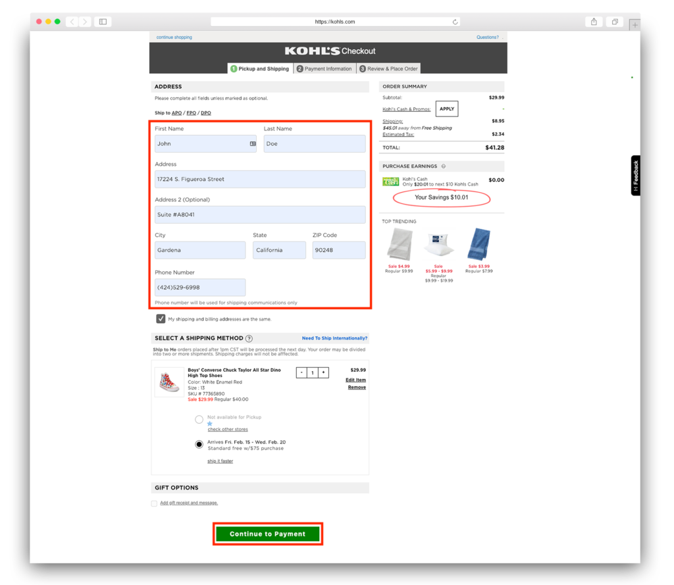Open the Converse shoes product thumbnail

169,382
